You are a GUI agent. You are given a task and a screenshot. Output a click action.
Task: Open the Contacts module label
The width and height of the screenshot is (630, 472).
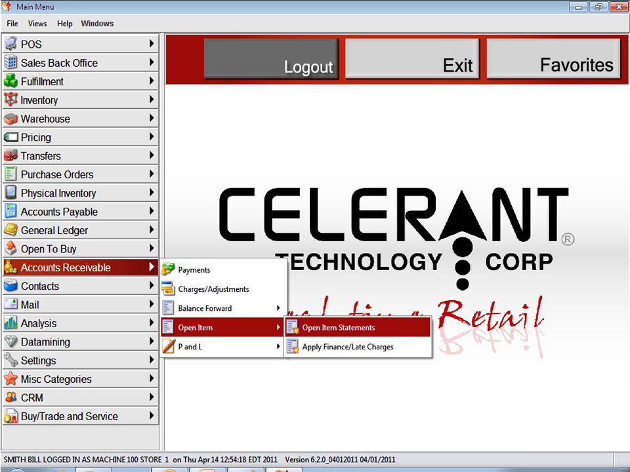(x=40, y=286)
